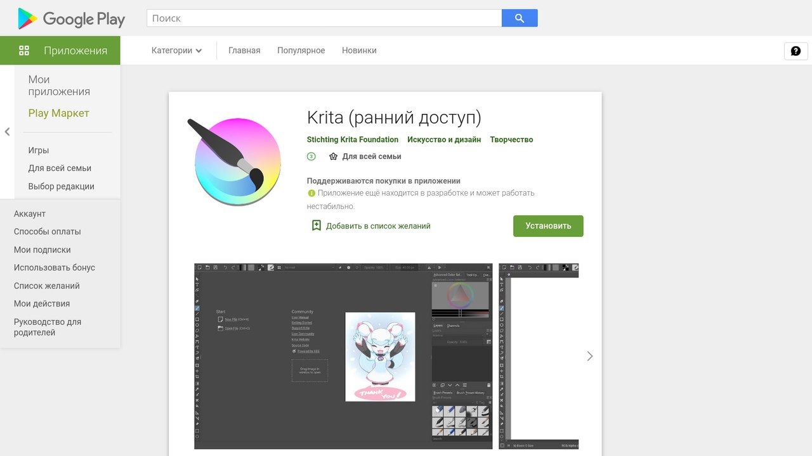Image resolution: width=812 pixels, height=456 pixels.
Task: Open Искусство и дизайн category
Action: (x=444, y=140)
